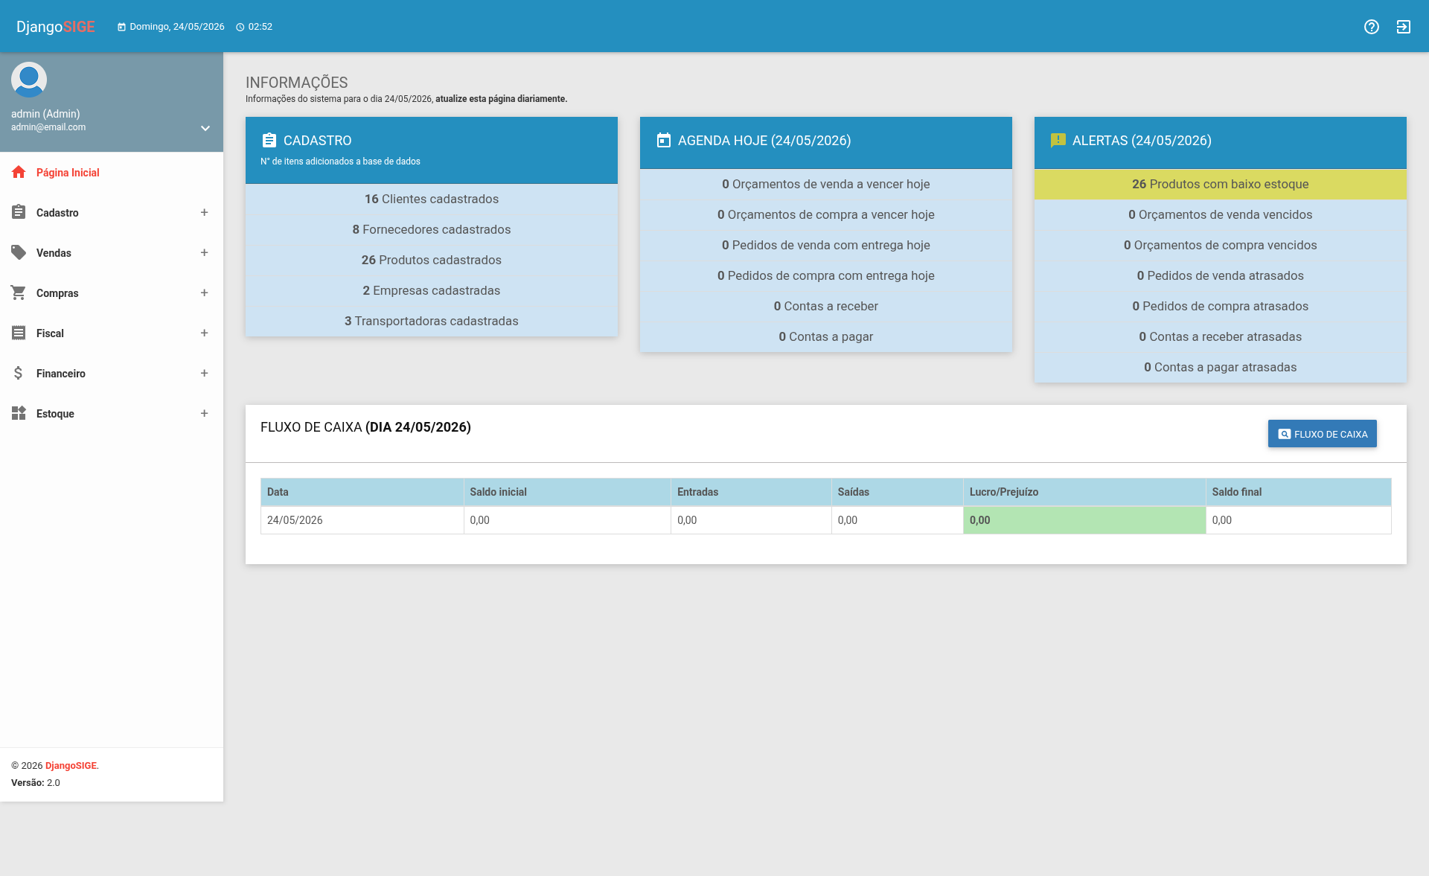Expand the Estoque menu plus sign

pyautogui.click(x=204, y=413)
